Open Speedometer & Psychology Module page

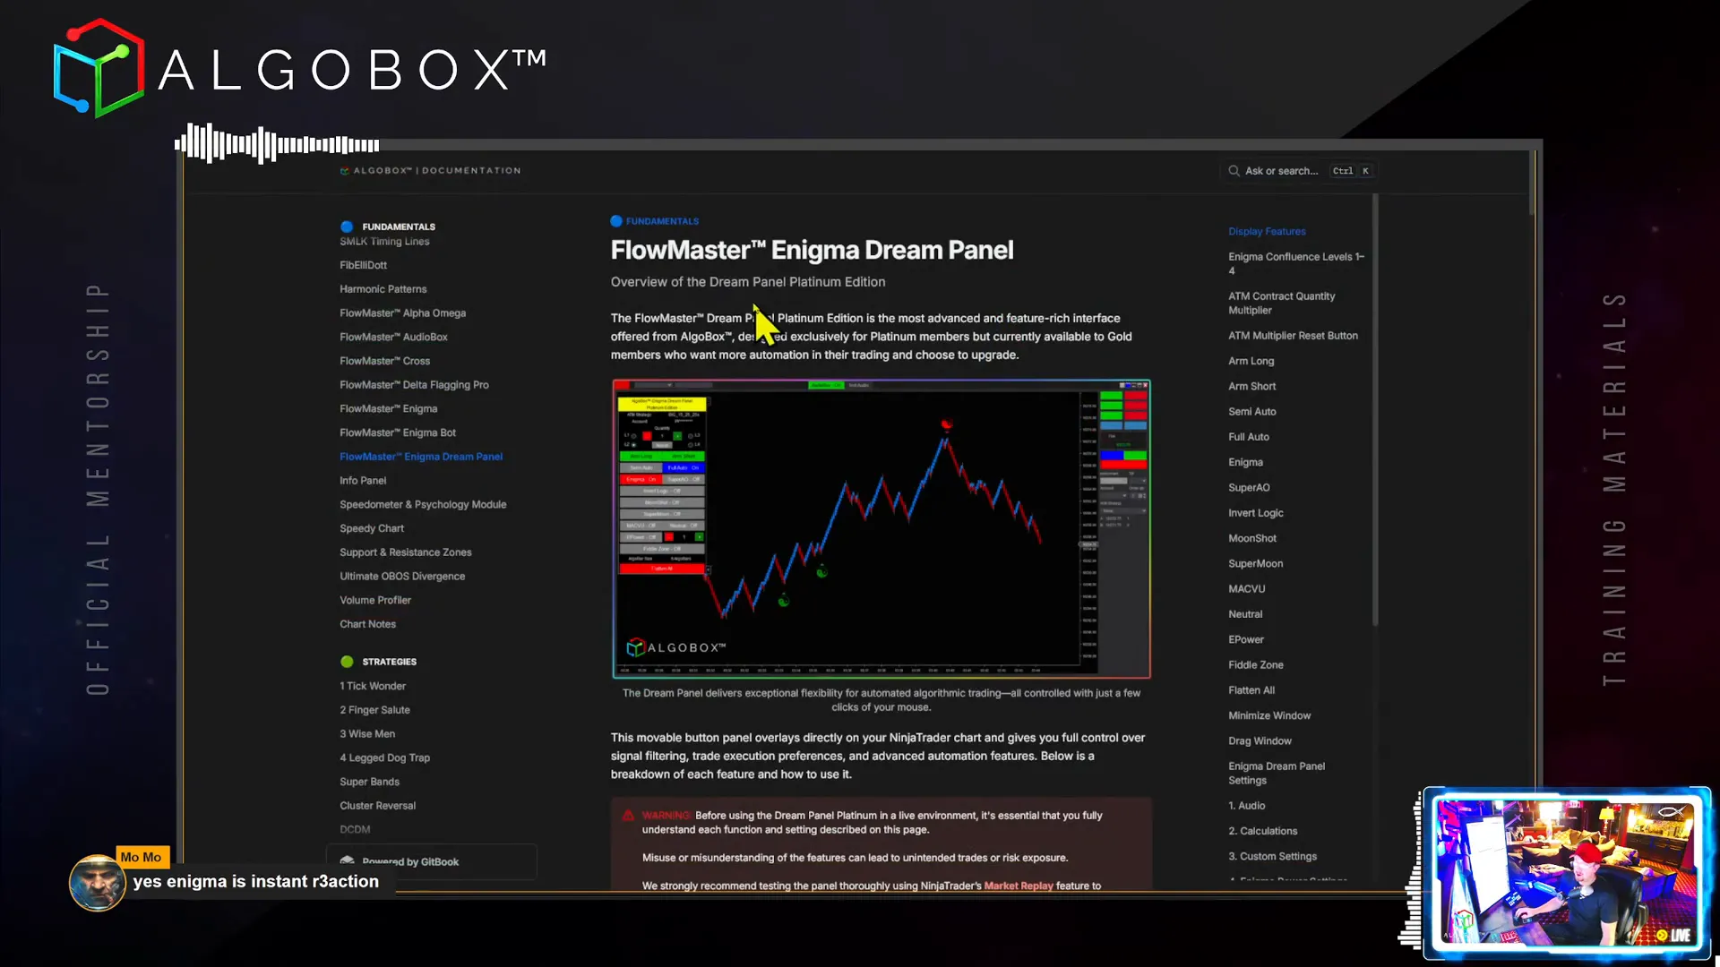423,505
